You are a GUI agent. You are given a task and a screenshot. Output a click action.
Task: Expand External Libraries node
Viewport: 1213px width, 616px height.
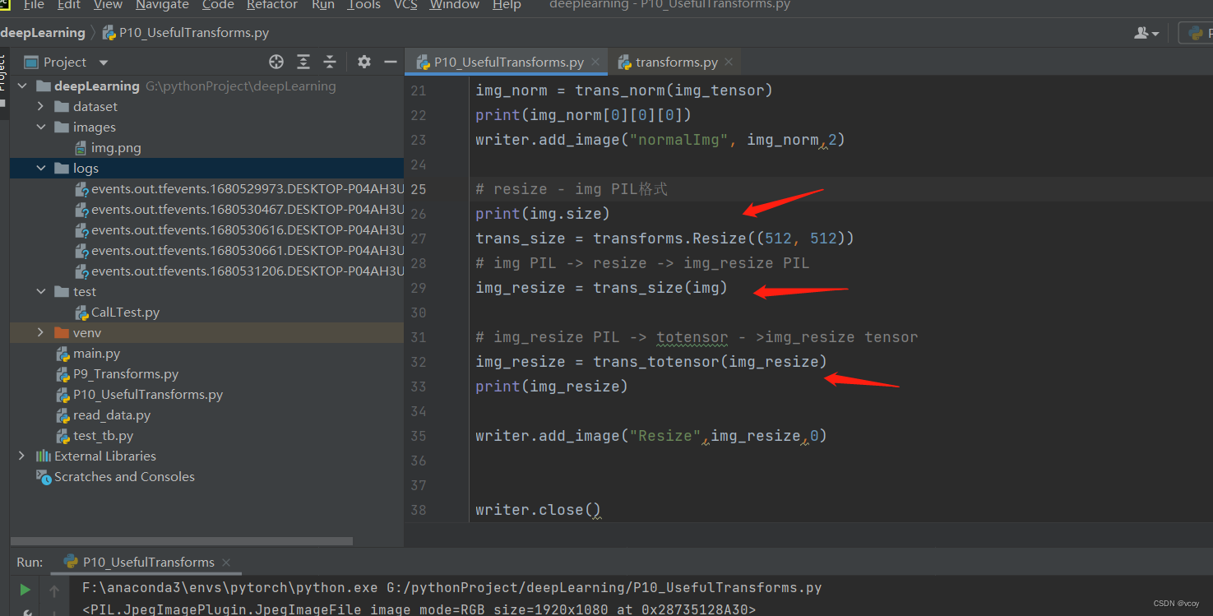(x=22, y=456)
